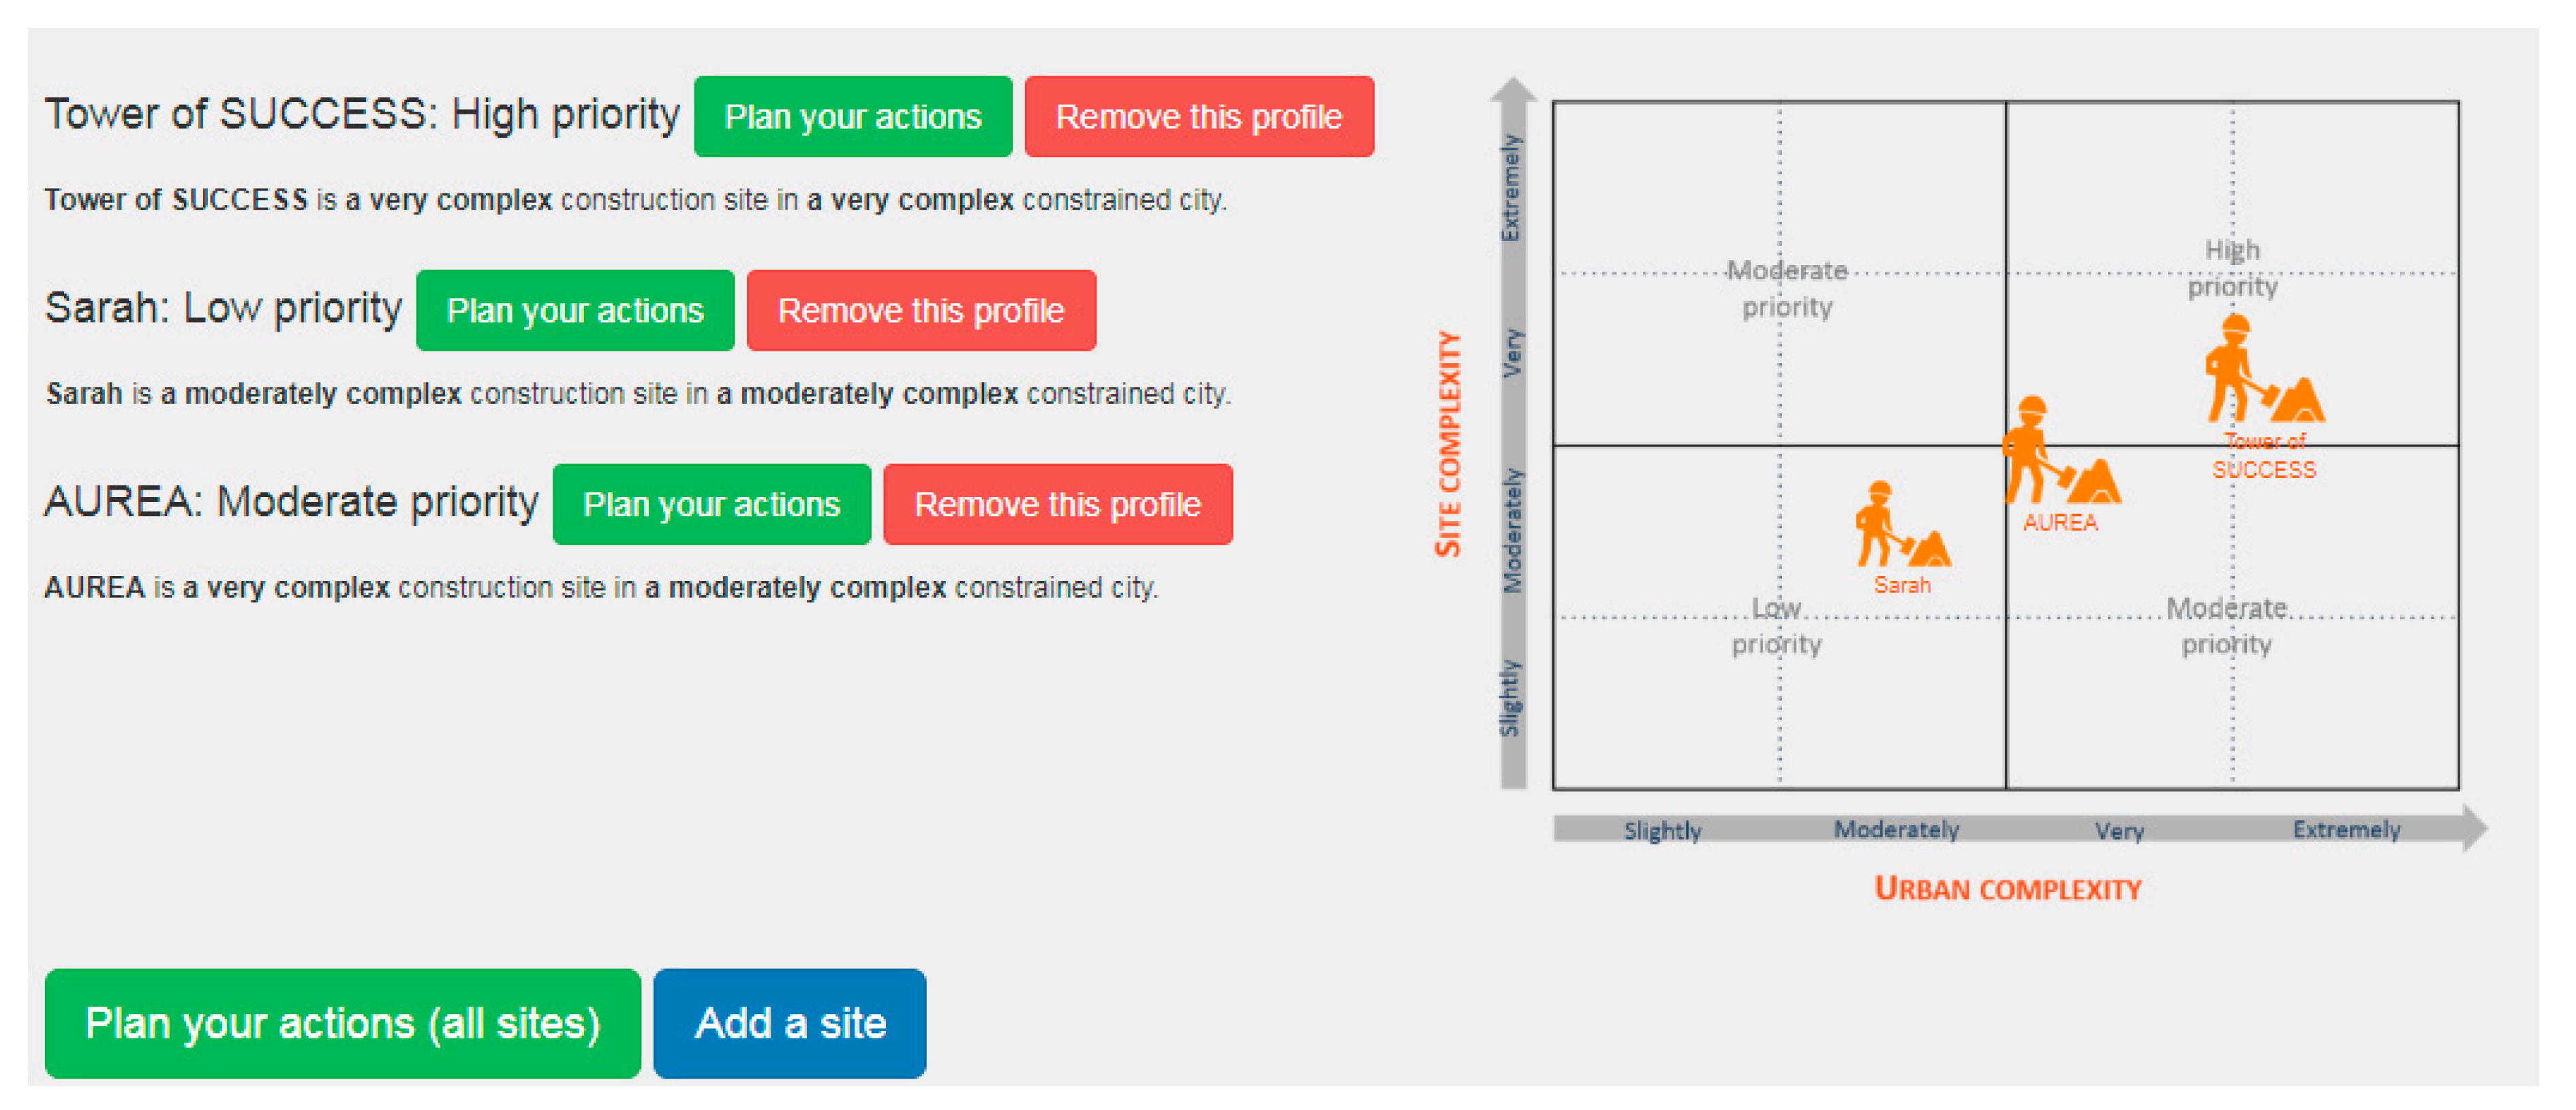The width and height of the screenshot is (2576, 1110).
Task: Click the Sarah: Low priority heading
Action: point(223,308)
